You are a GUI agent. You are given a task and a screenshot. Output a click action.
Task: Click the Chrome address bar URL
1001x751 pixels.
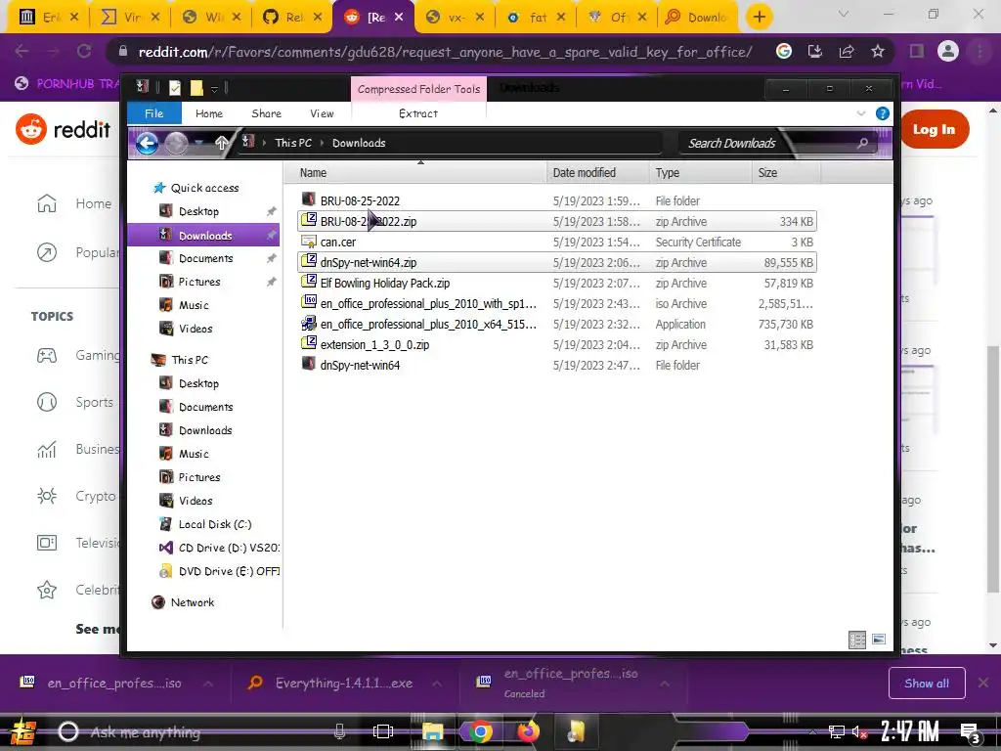point(445,52)
